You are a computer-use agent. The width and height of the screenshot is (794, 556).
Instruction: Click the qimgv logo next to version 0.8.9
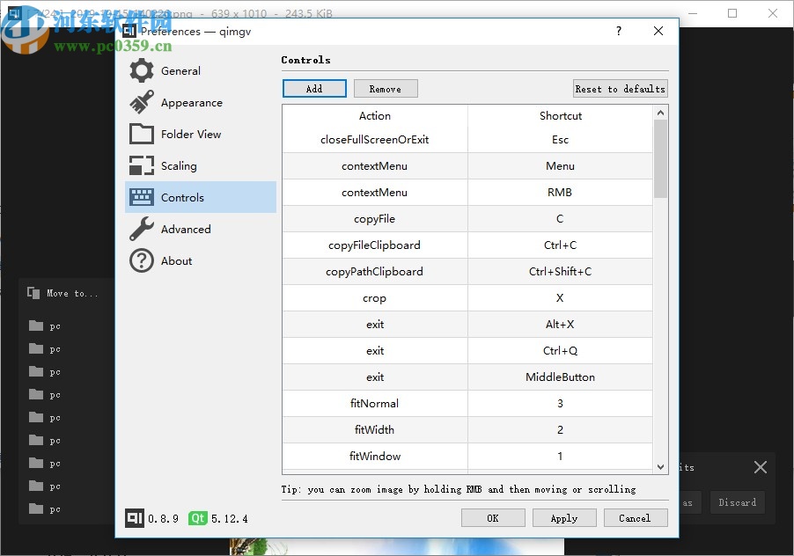click(134, 518)
